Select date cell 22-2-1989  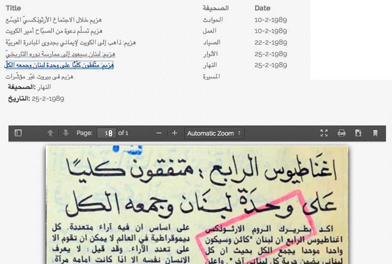(271, 42)
